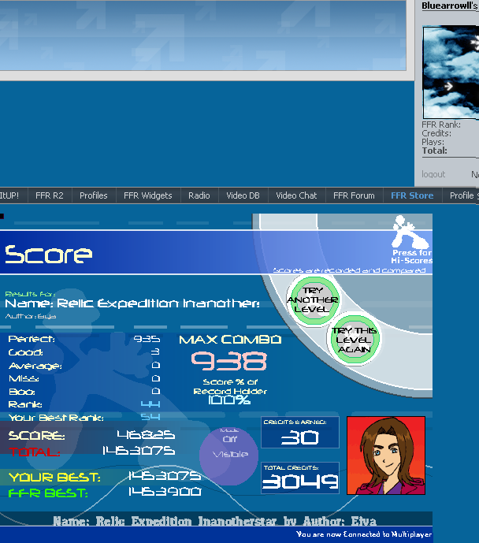Click the Total Credits 3049 box
This screenshot has height=543, width=479.
[x=300, y=478]
